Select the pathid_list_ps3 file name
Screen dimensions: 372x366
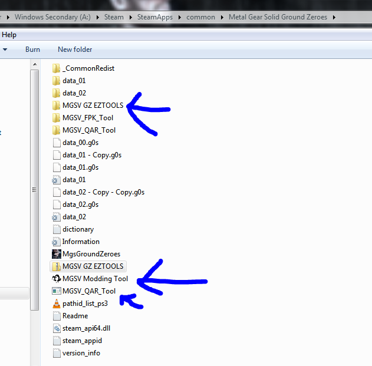[85, 304]
